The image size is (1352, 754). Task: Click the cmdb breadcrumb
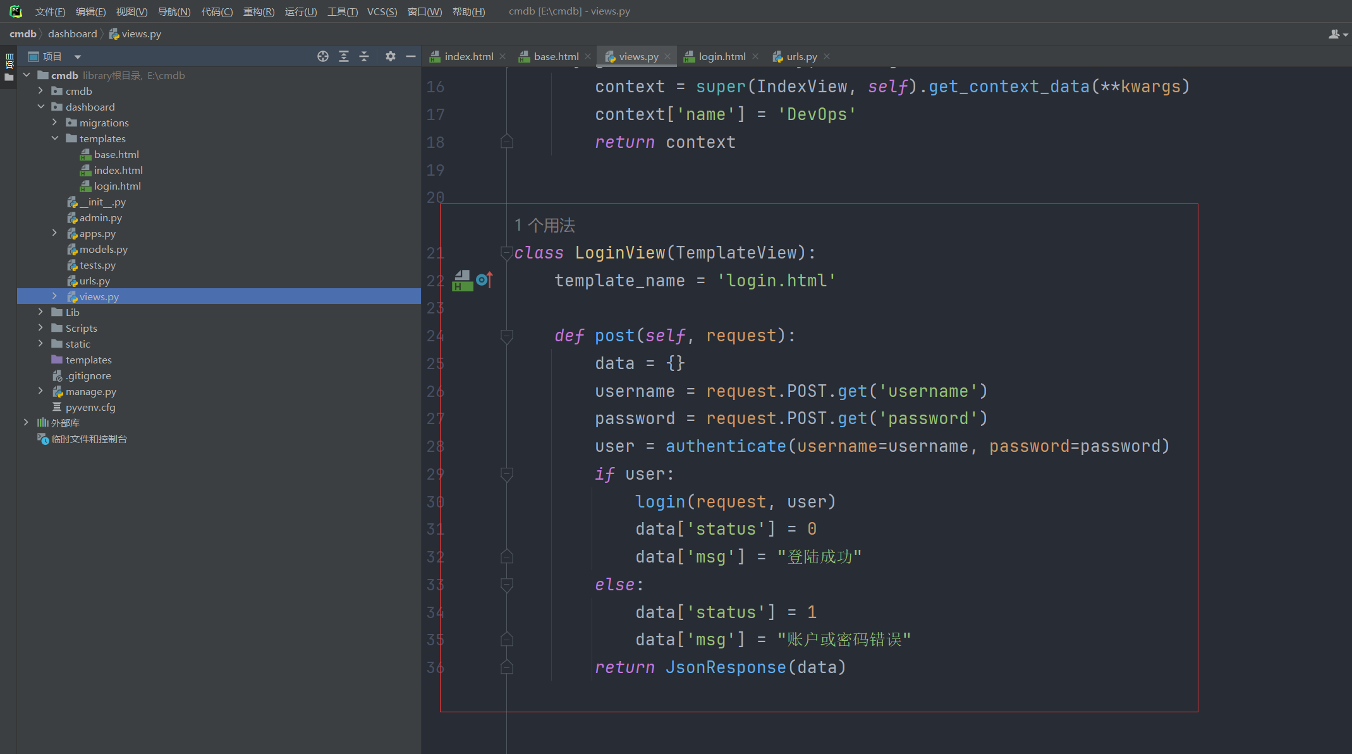pos(23,34)
